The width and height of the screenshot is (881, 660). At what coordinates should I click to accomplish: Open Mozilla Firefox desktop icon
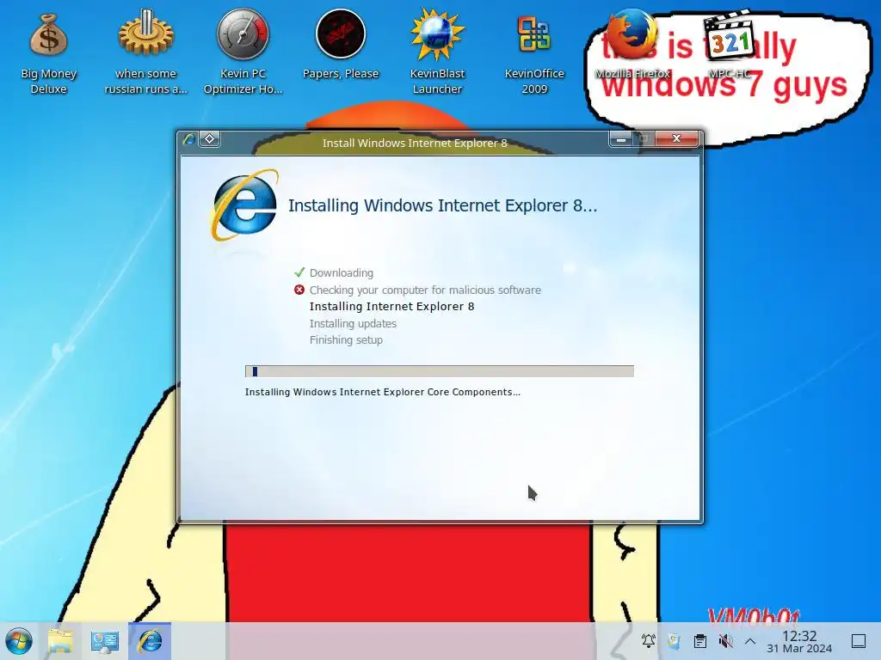[632, 45]
